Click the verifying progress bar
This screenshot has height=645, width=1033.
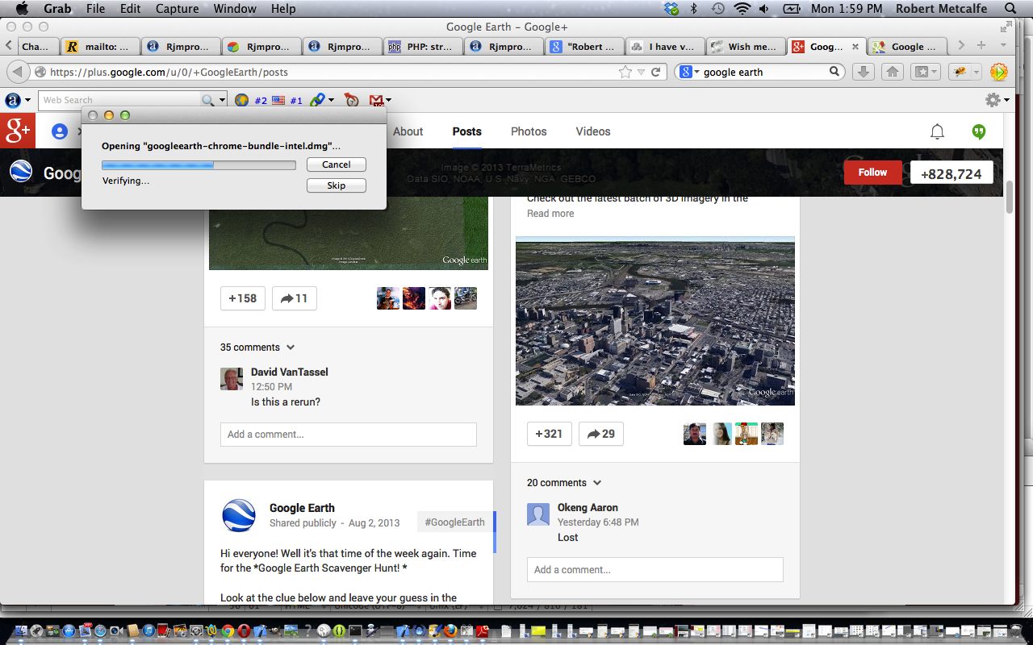tap(199, 164)
